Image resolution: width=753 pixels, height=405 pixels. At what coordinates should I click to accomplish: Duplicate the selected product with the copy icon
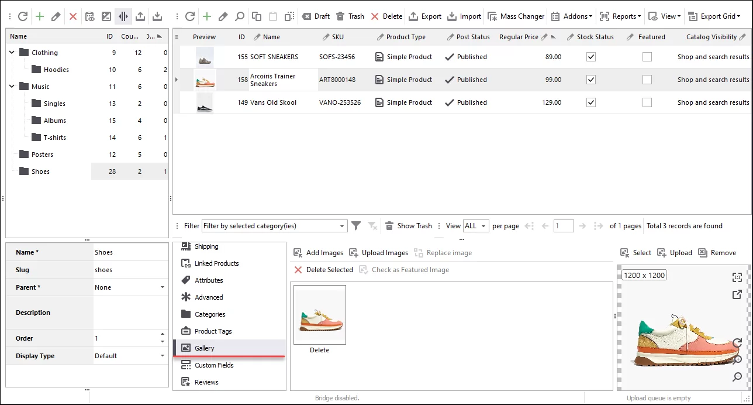pos(256,16)
